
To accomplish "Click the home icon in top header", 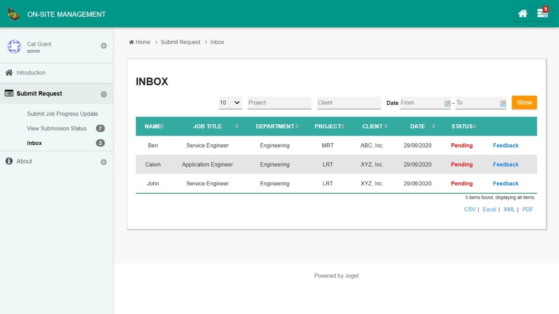I will pos(522,14).
